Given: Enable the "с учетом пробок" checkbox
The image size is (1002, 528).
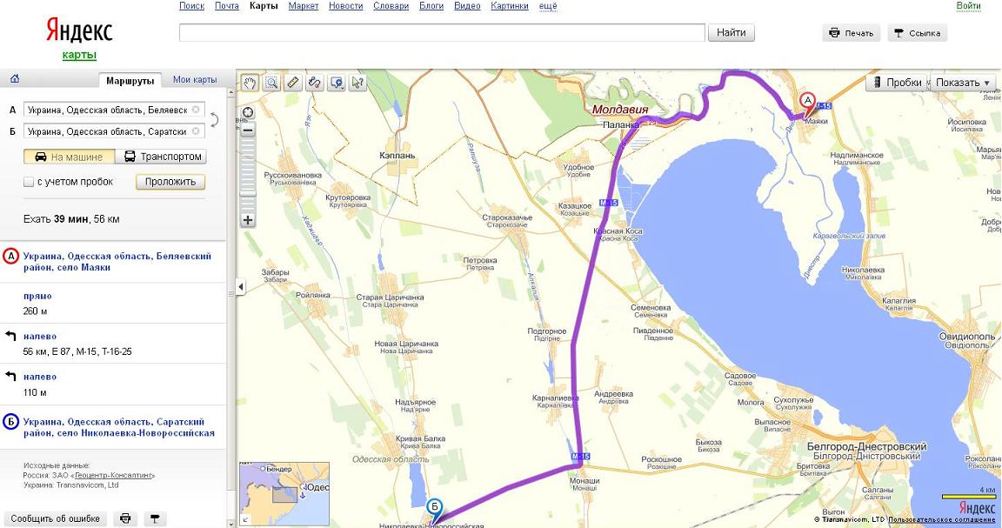Looking at the screenshot, I should [30, 182].
